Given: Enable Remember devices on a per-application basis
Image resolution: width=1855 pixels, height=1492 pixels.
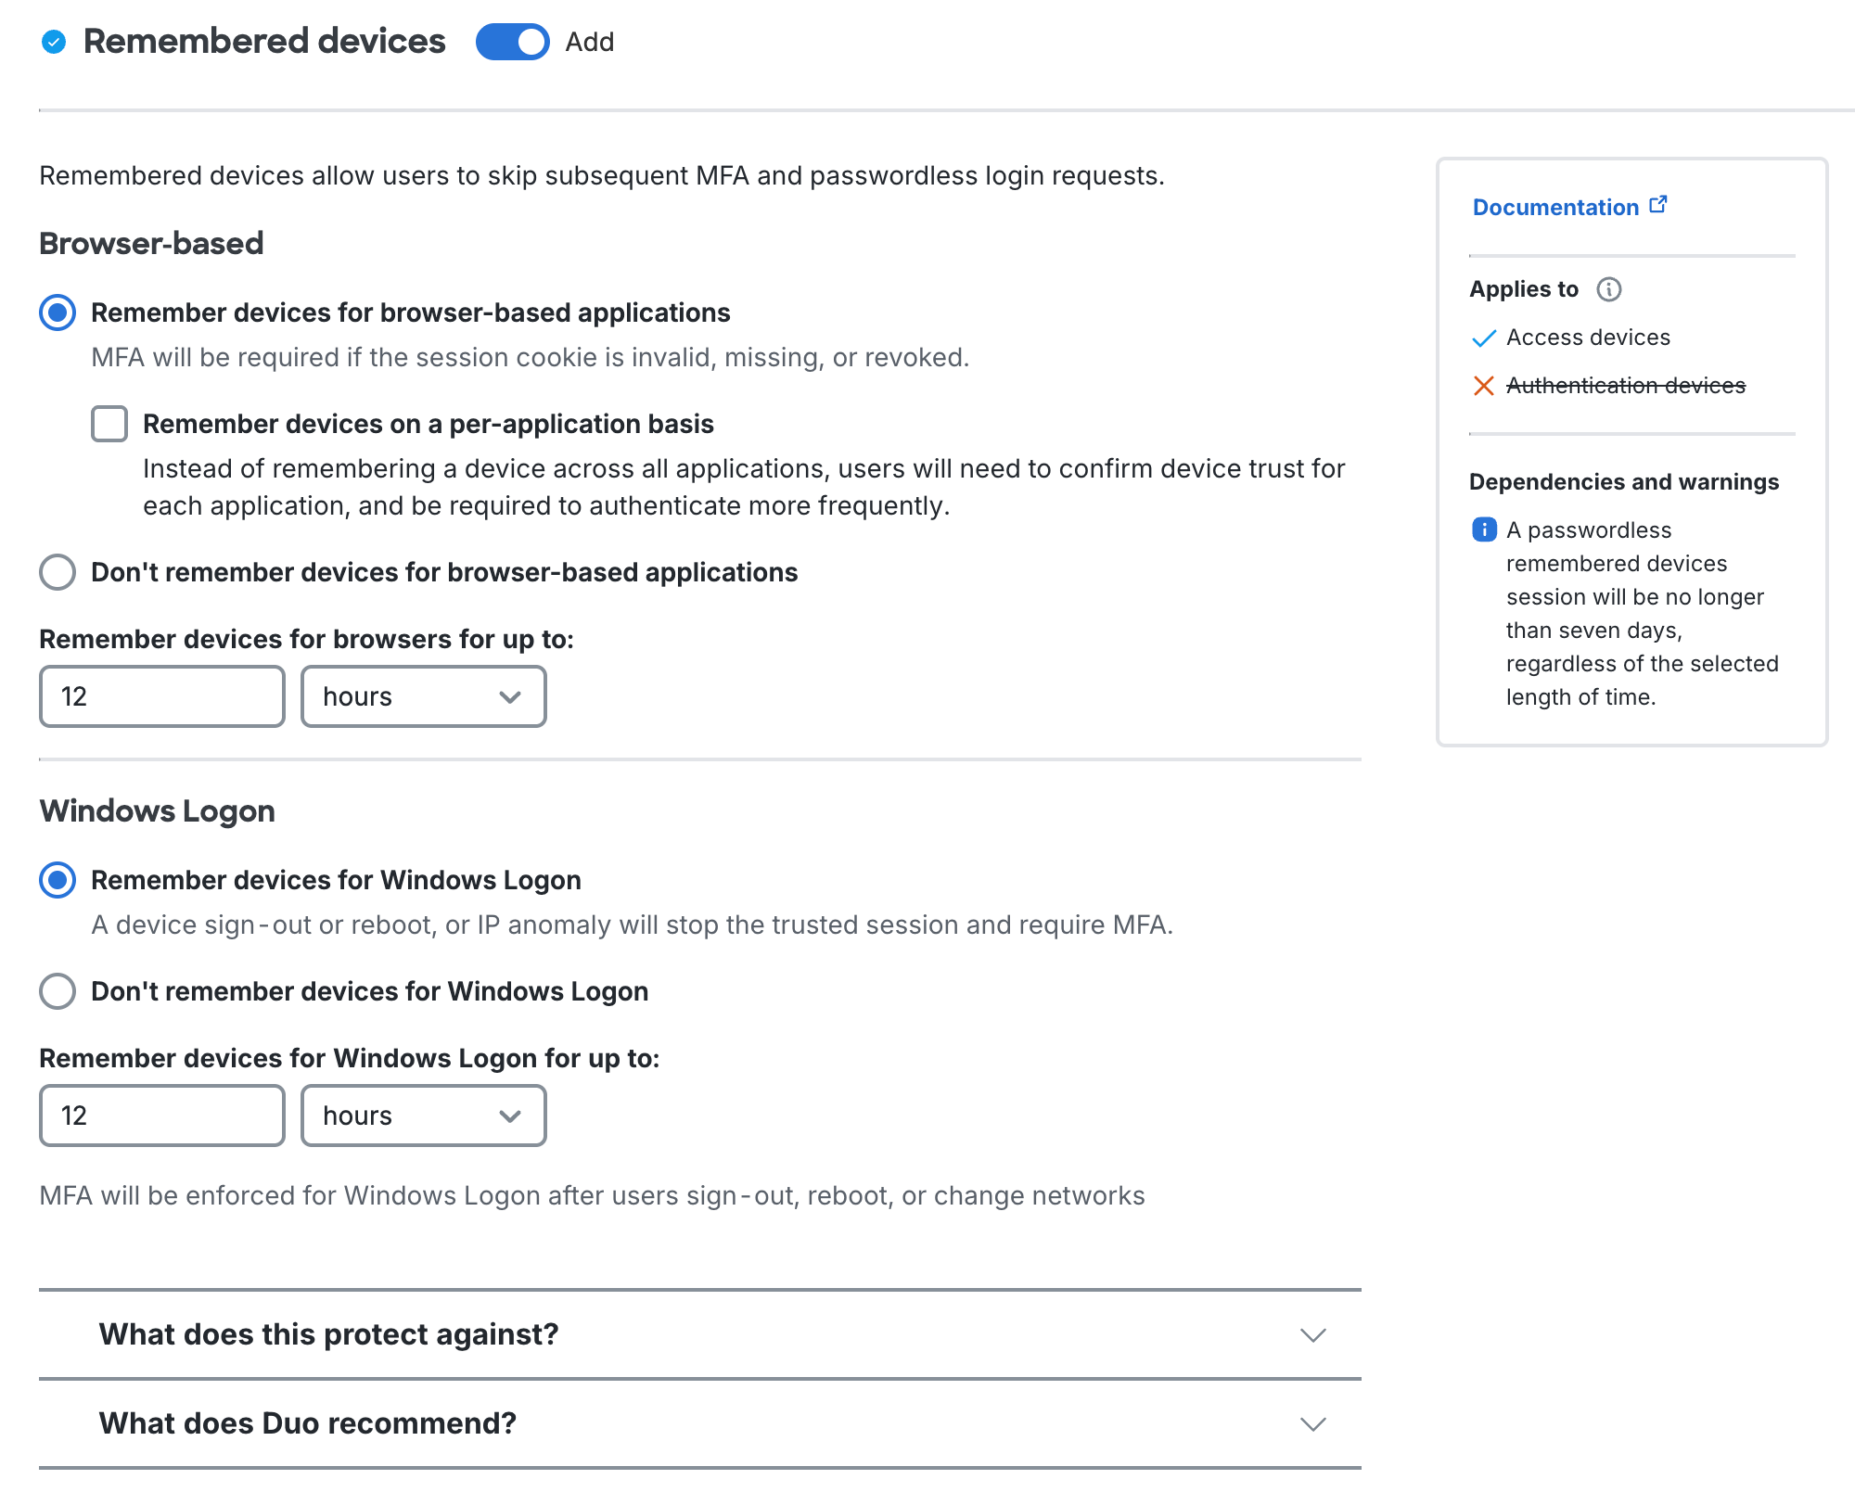Looking at the screenshot, I should [109, 424].
